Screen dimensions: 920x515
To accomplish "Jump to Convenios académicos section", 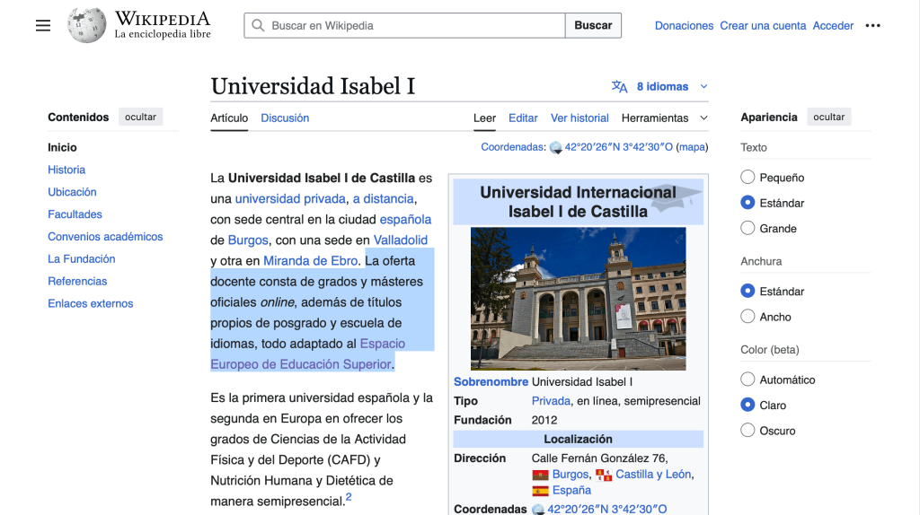I will point(105,236).
